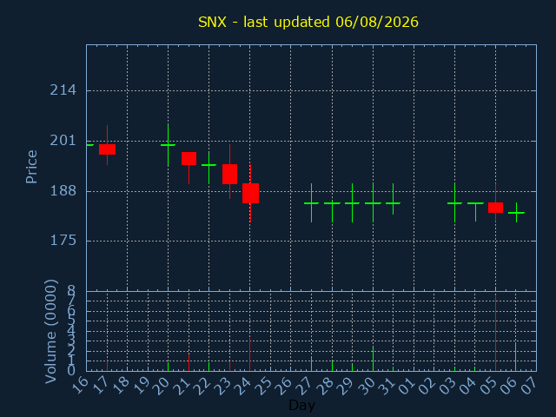Click the chart title SNX last updated
This screenshot has height=417, width=556.
308,22
